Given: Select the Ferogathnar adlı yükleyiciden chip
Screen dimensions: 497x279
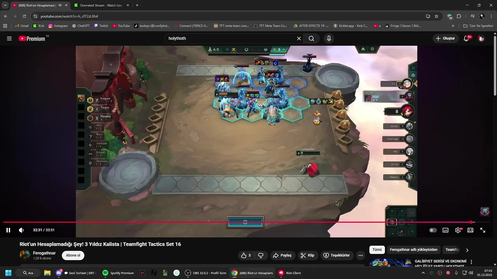Looking at the screenshot, I should [x=414, y=250].
